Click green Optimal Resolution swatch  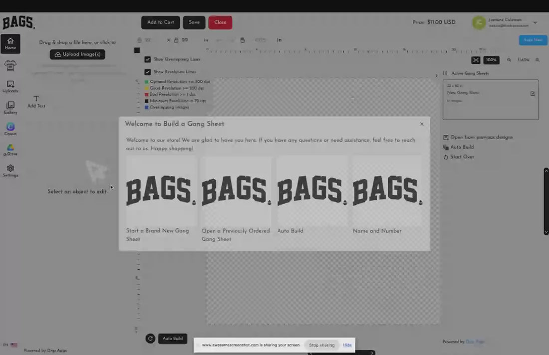[147, 82]
